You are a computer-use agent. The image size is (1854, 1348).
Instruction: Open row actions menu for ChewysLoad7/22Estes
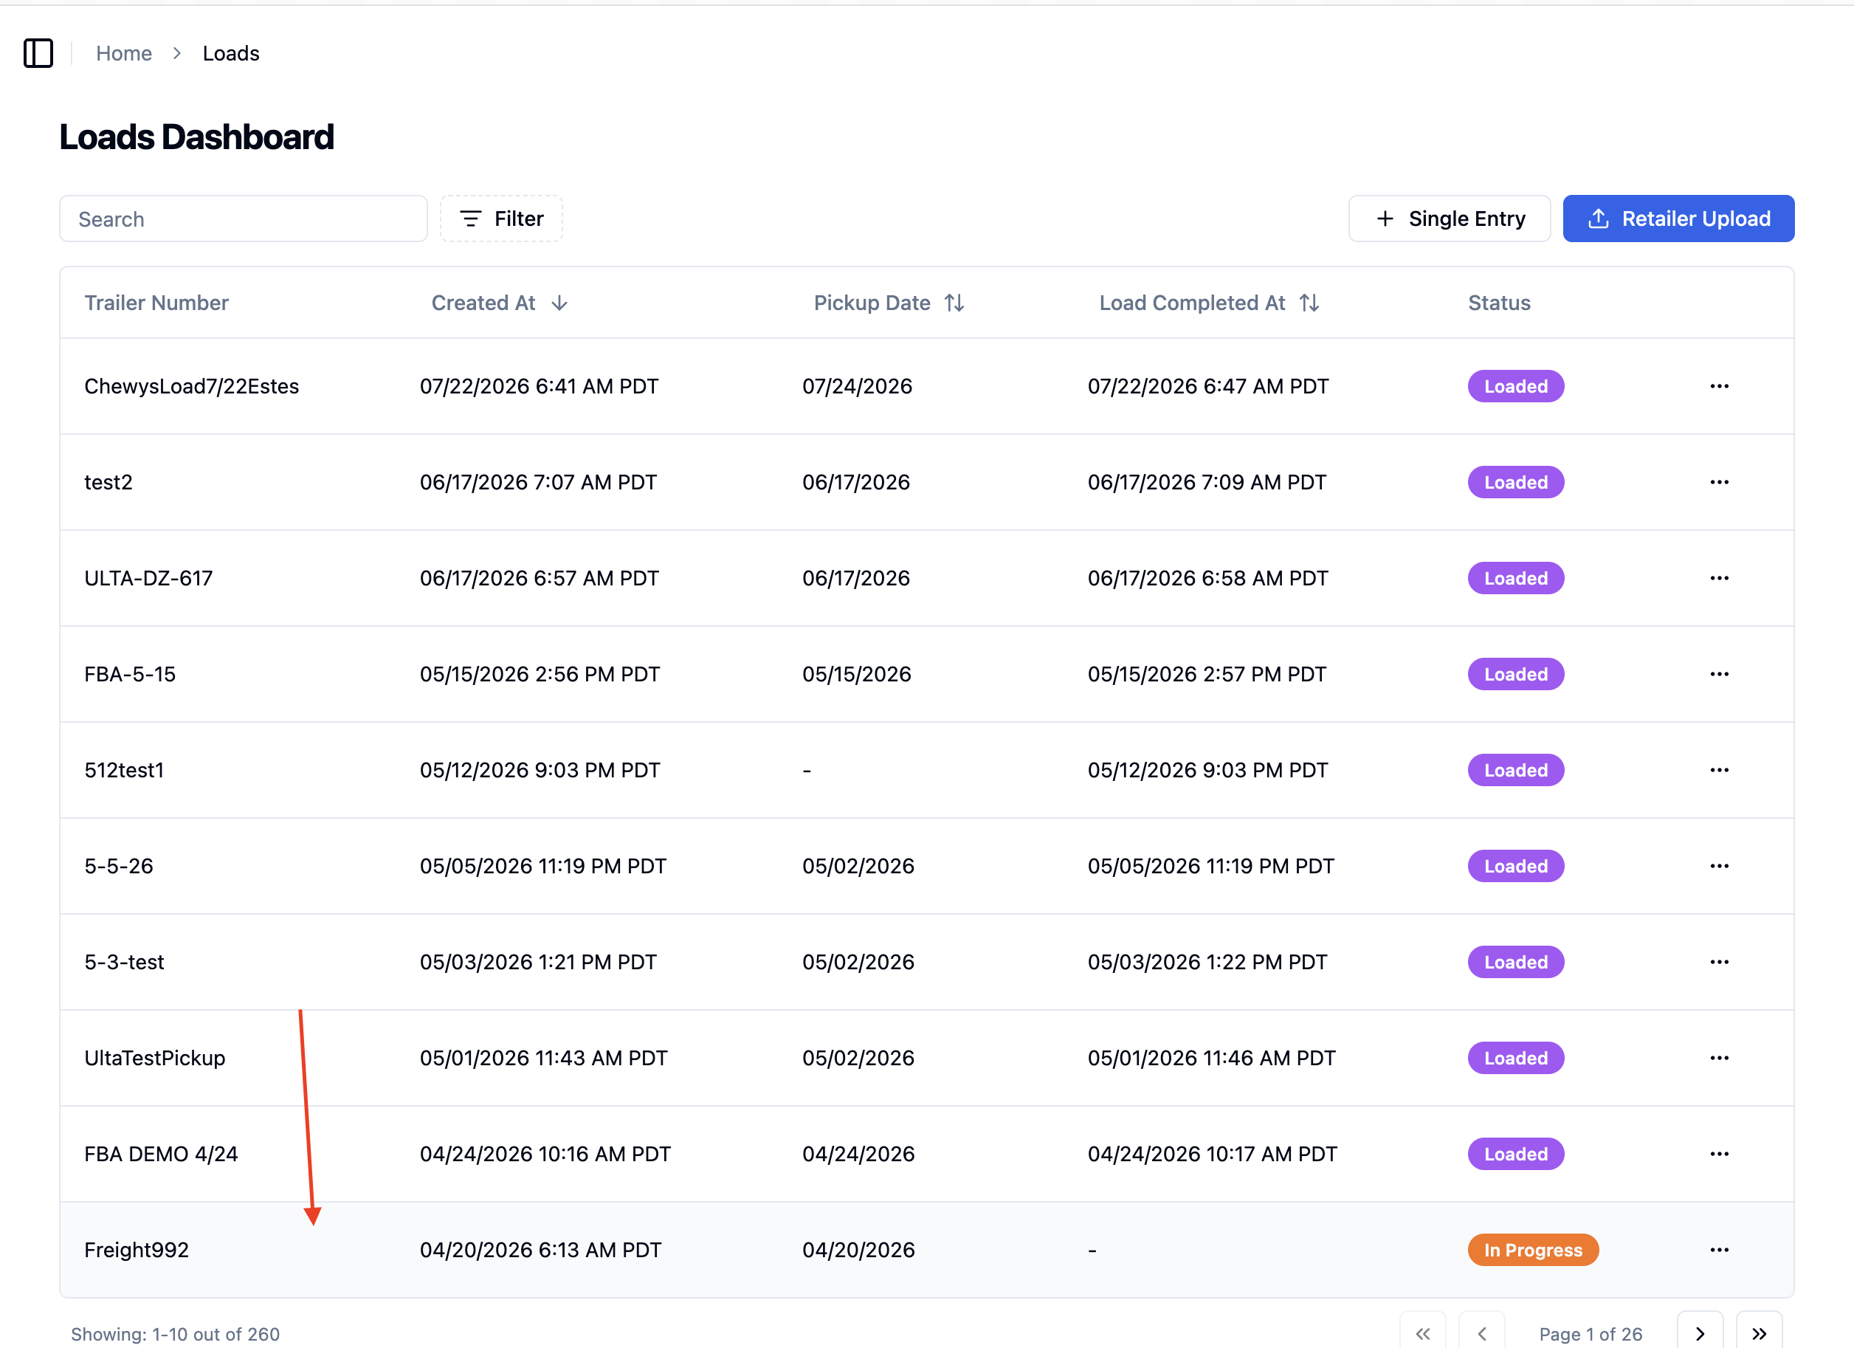click(1719, 386)
